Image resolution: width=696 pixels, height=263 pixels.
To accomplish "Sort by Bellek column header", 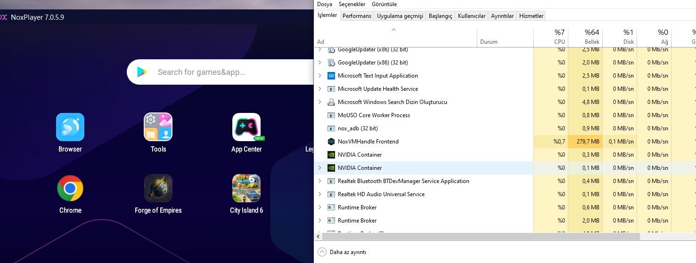I will (x=585, y=37).
